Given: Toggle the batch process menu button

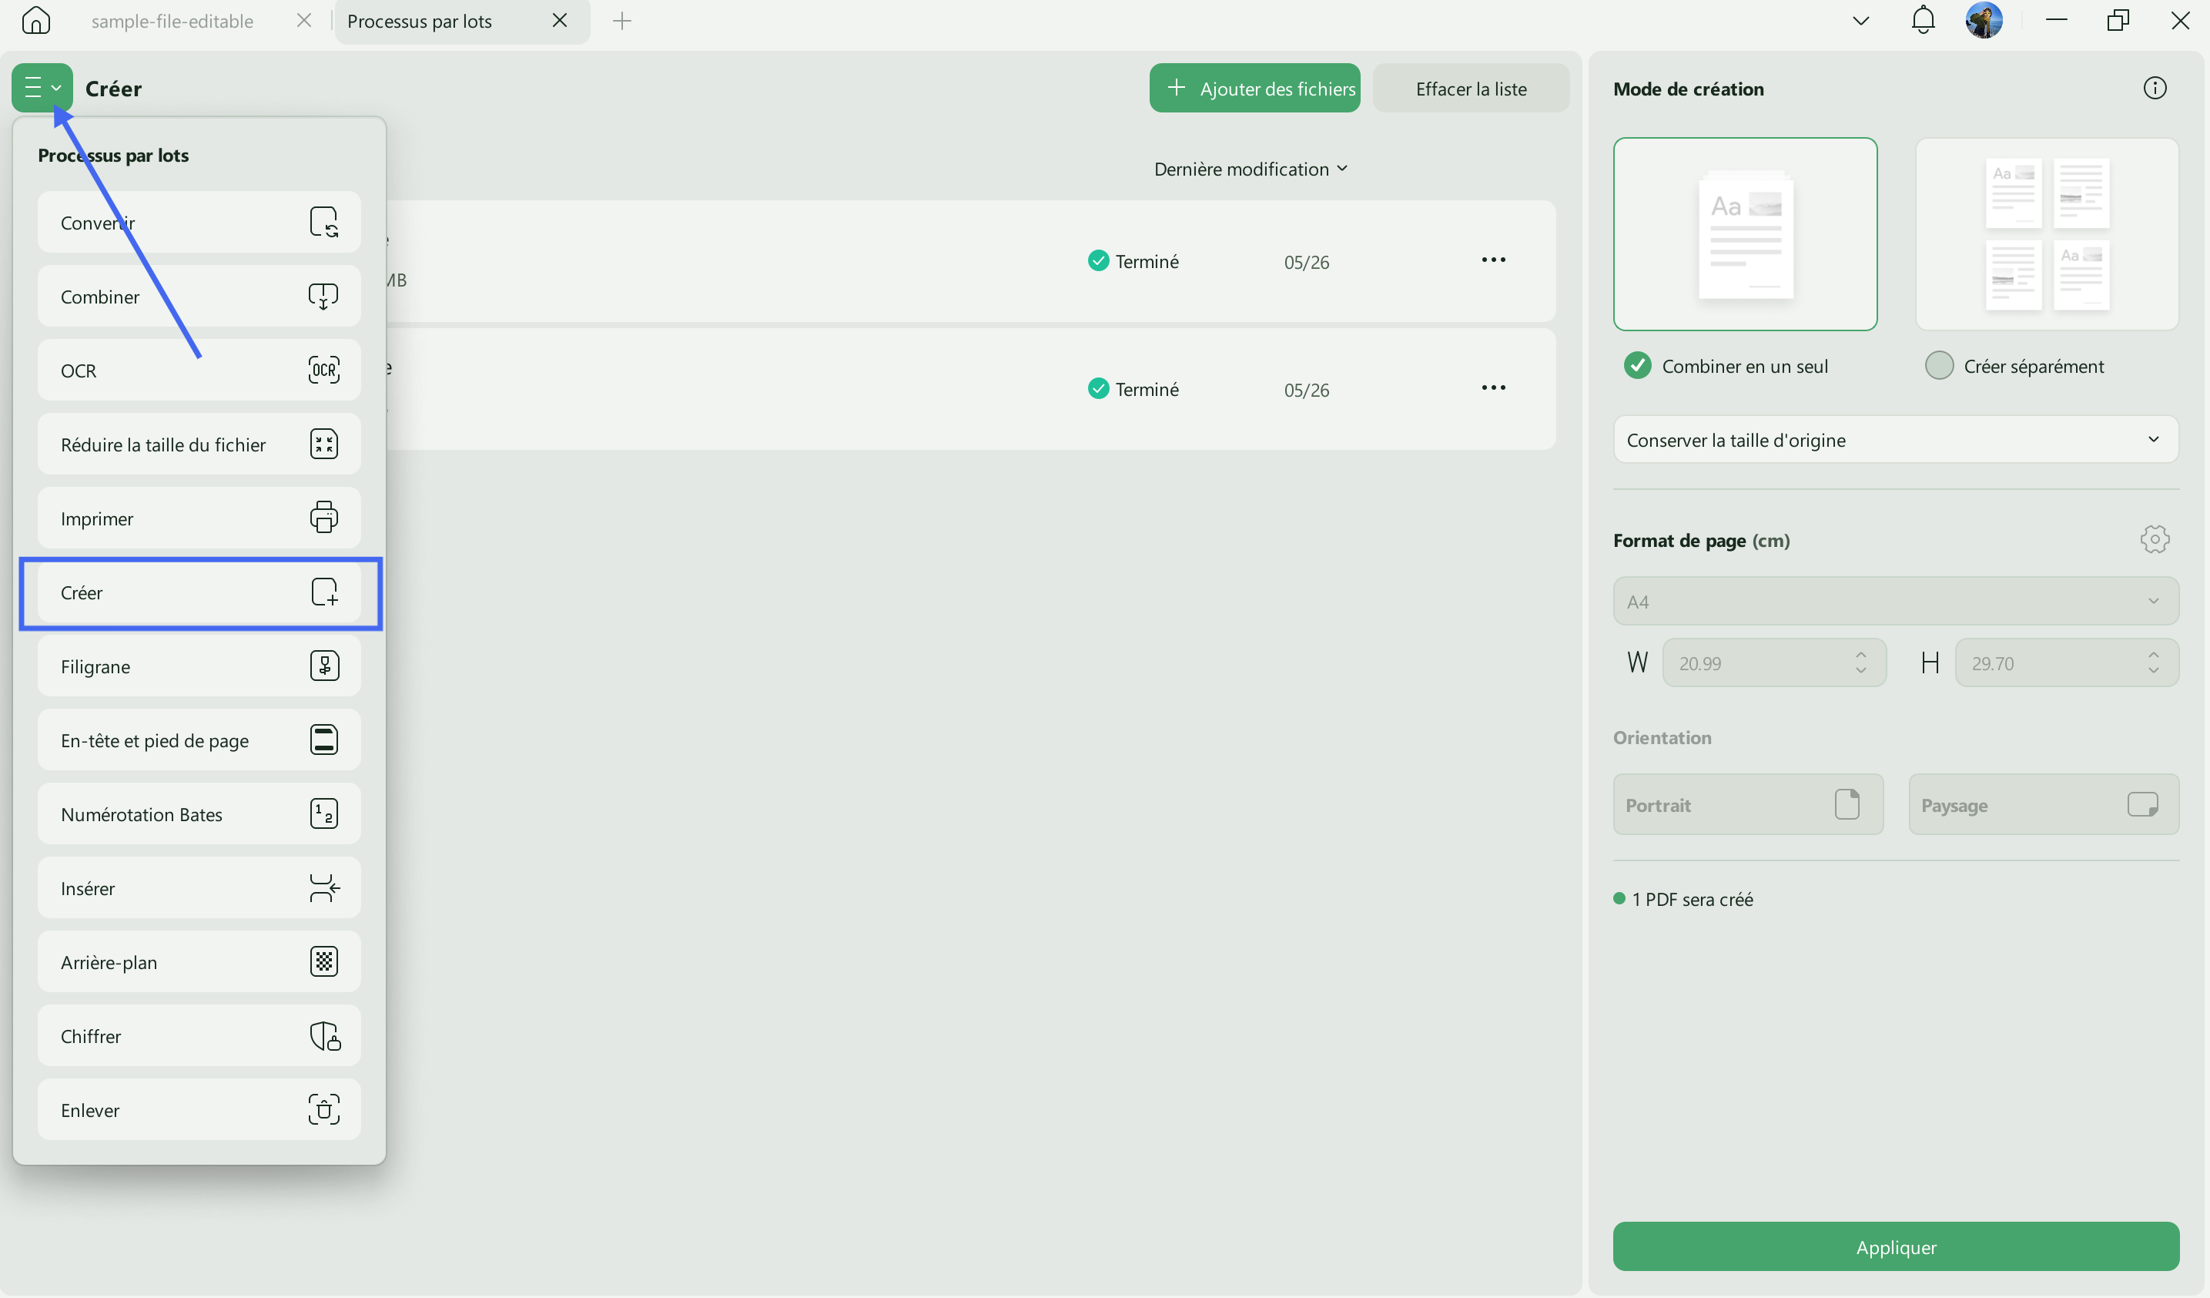Looking at the screenshot, I should pos(42,88).
